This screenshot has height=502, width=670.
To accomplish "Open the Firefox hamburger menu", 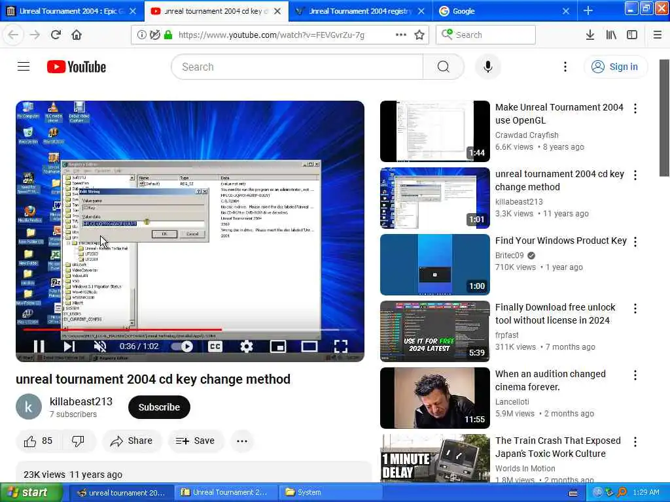I will pyautogui.click(x=658, y=35).
